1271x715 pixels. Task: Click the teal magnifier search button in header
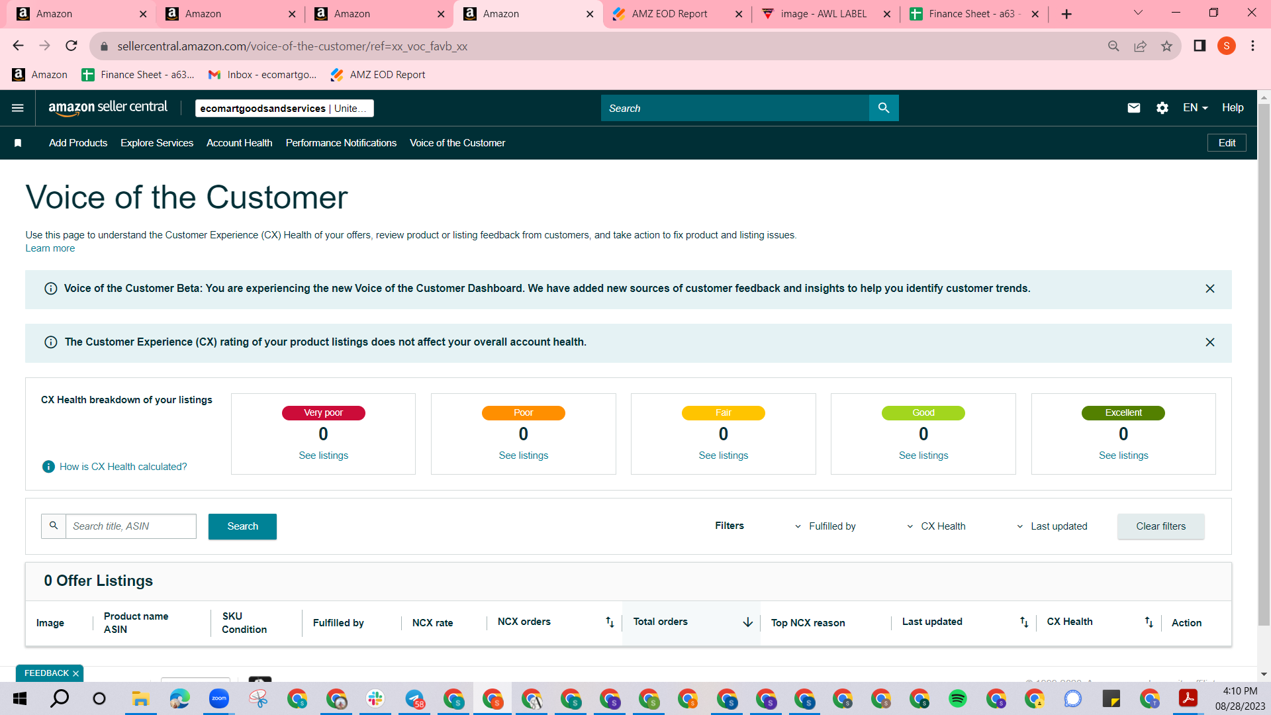[884, 108]
